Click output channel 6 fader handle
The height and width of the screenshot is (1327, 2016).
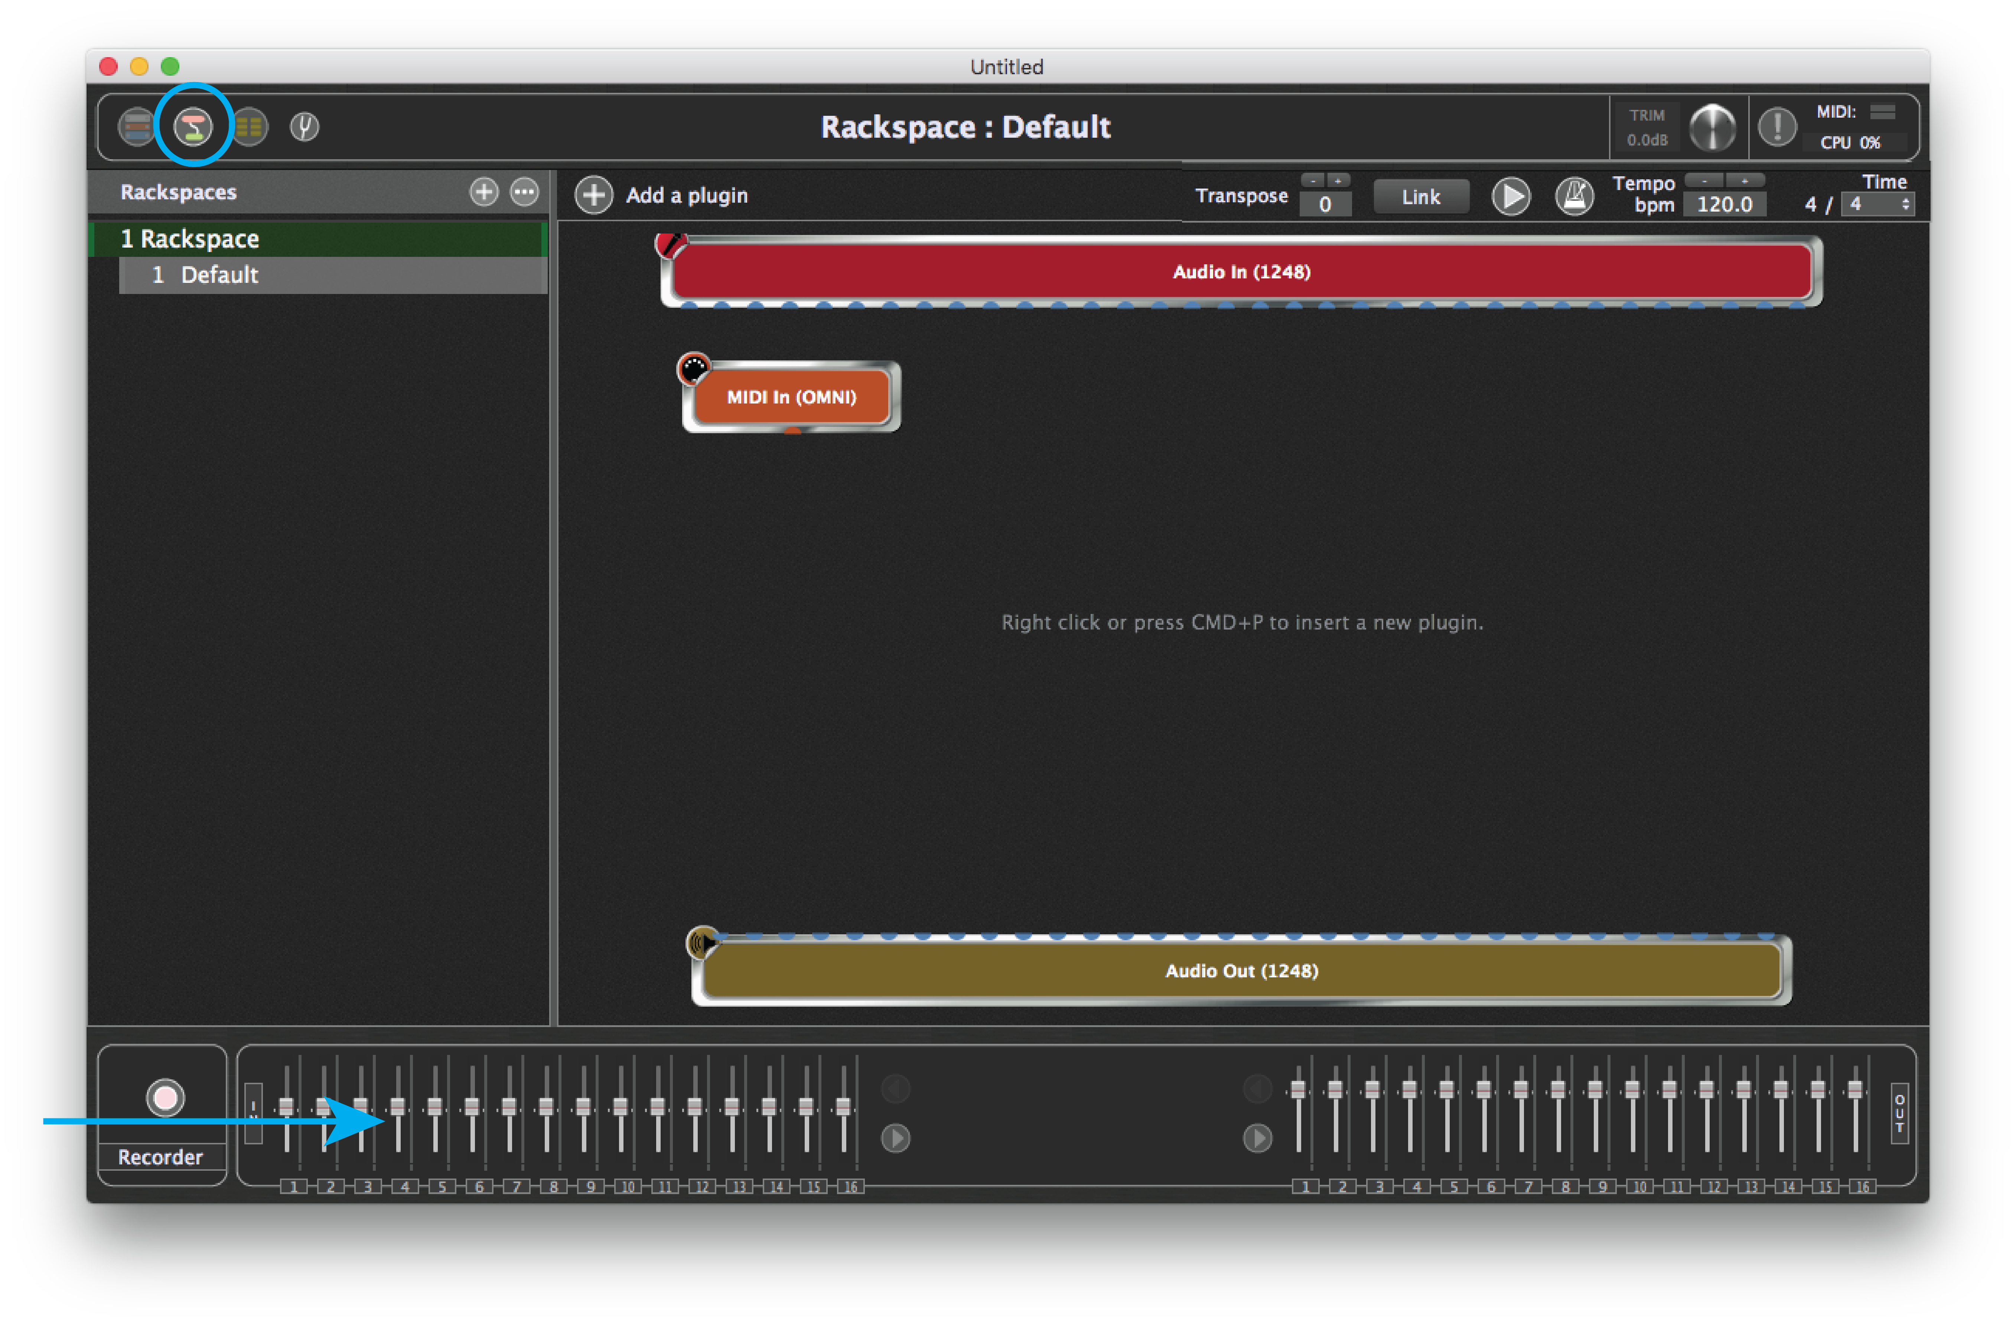click(1483, 1089)
